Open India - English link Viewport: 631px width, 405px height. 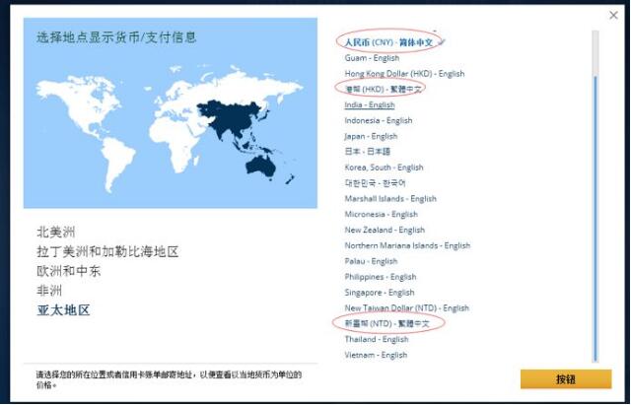click(370, 104)
